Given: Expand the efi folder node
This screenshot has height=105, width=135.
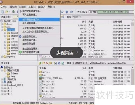Looking at the screenshot, I should click(2, 27).
